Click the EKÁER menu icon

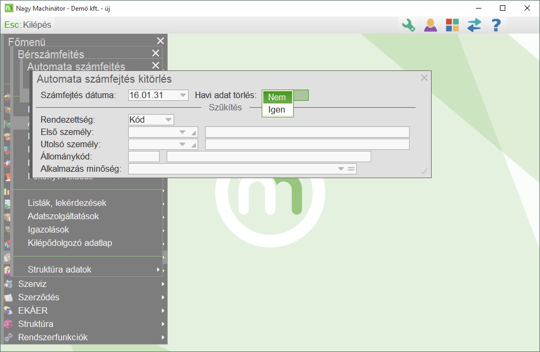[x=8, y=311]
